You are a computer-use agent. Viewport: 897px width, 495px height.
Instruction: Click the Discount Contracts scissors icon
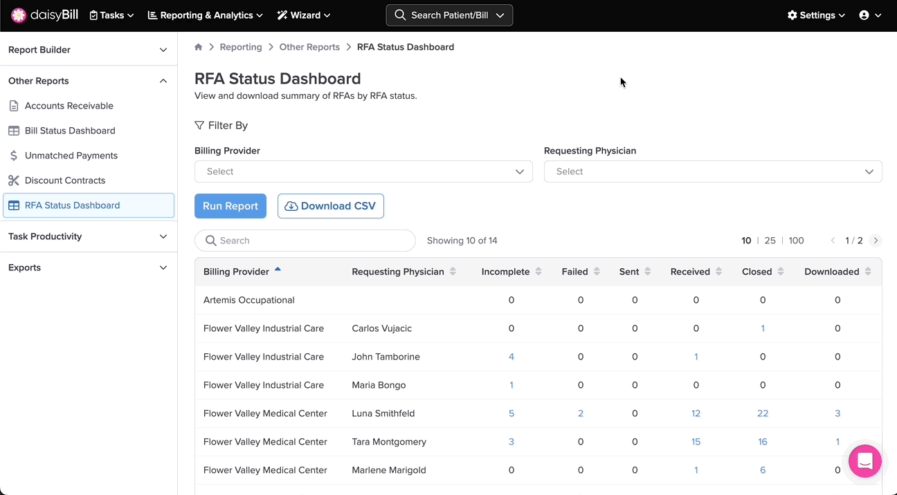click(x=14, y=180)
